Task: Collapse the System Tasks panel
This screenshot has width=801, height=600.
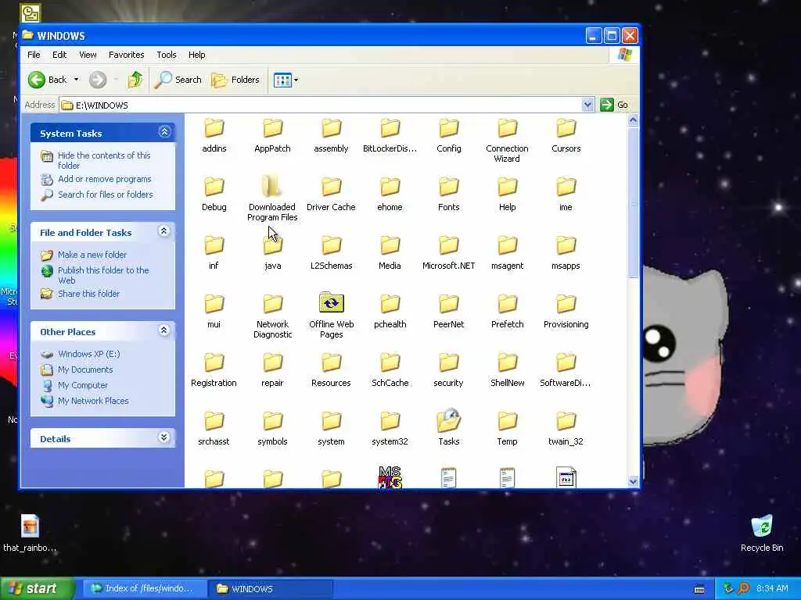Action: click(x=164, y=132)
